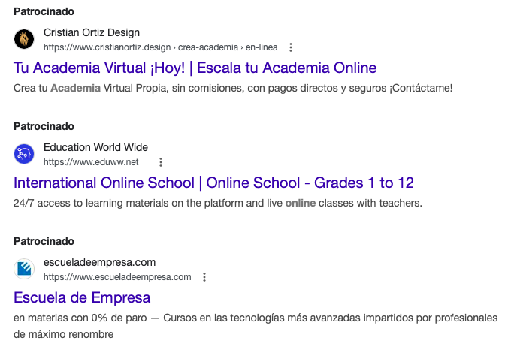The height and width of the screenshot is (344, 508).
Task: Click the 'Education World Wide' site name
Action: click(95, 147)
